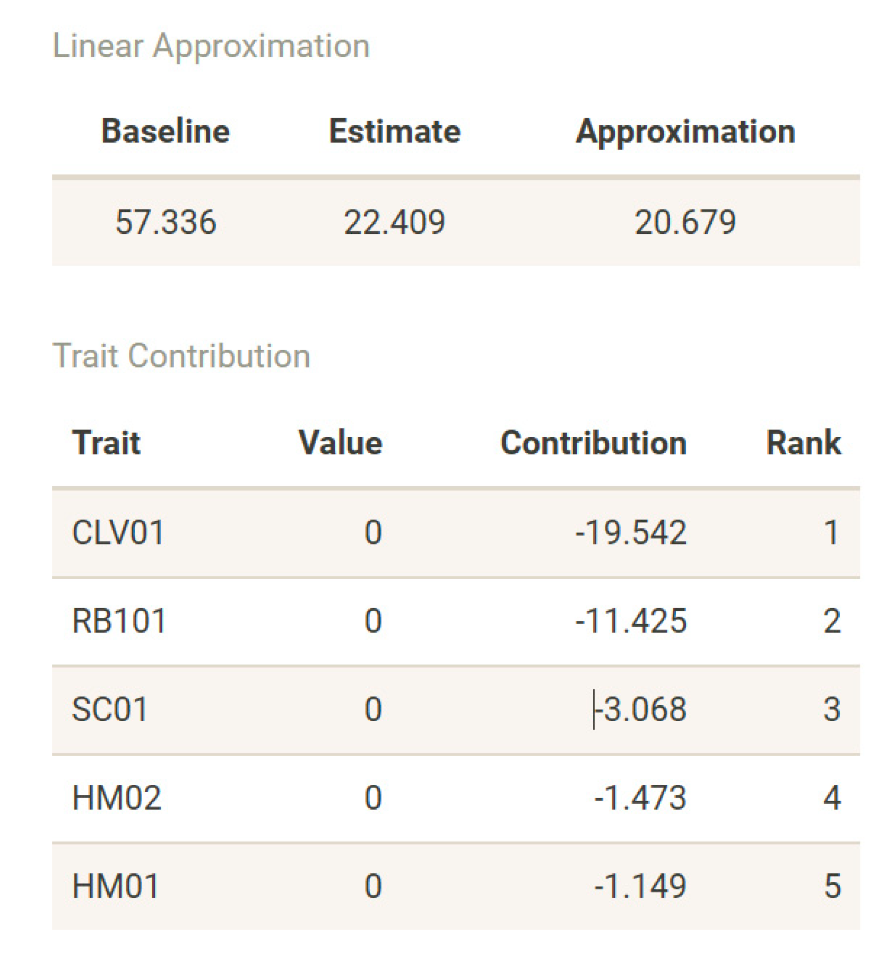Click the -11.425 contribution cell
Viewport: 895px width, 964px height.
click(631, 620)
